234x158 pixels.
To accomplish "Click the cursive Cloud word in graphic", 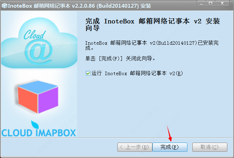I will 35,35.
